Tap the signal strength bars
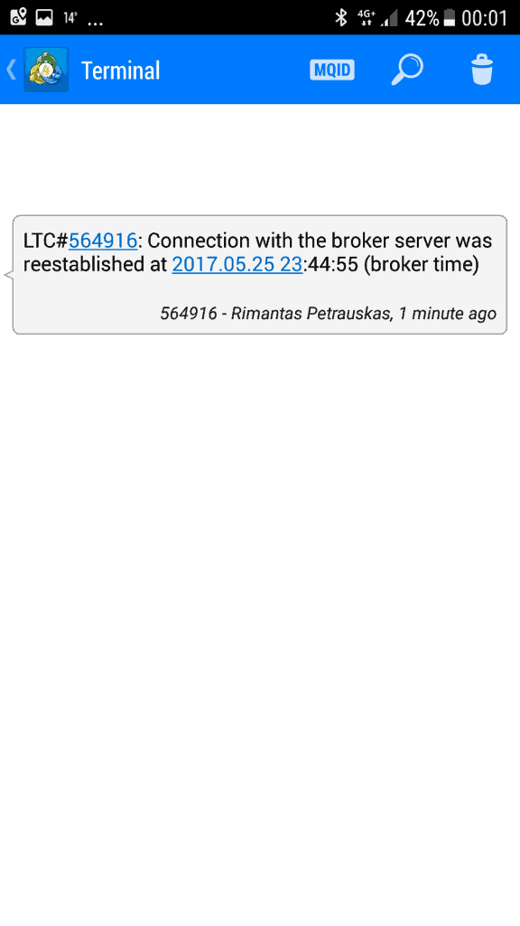The height and width of the screenshot is (926, 520). (389, 18)
